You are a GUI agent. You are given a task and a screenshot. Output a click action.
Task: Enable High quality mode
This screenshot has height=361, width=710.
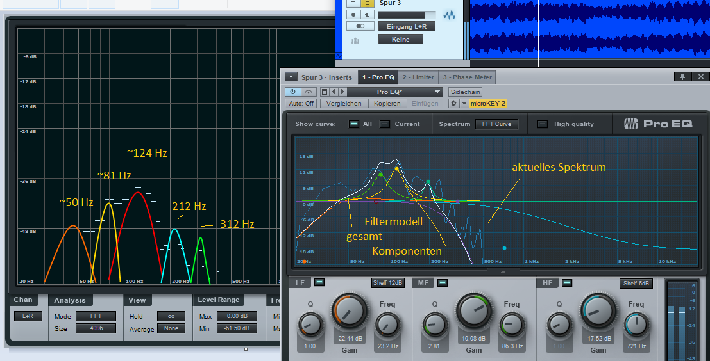pyautogui.click(x=543, y=124)
